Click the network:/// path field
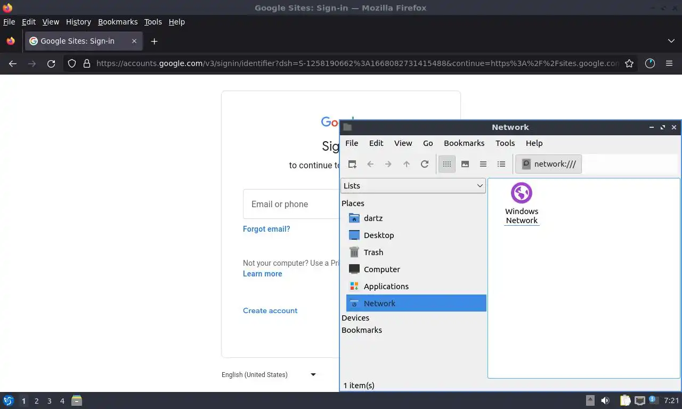 click(548, 164)
